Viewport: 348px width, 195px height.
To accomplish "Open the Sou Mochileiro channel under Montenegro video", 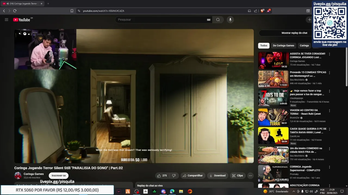I will click(x=297, y=80).
